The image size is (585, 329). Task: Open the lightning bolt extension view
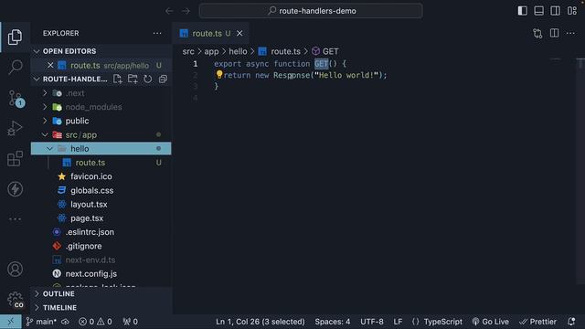[15, 189]
